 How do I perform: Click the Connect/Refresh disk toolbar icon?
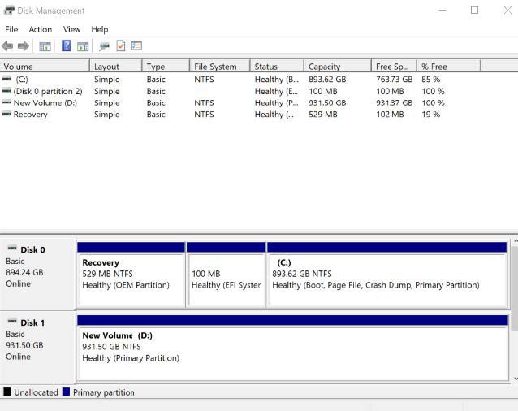point(105,46)
